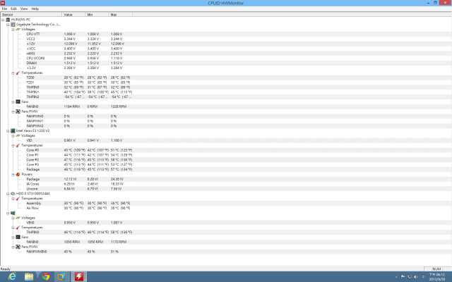Collapse the unnamed graphics card node
The height and width of the screenshot is (282, 452).
pos(8,213)
